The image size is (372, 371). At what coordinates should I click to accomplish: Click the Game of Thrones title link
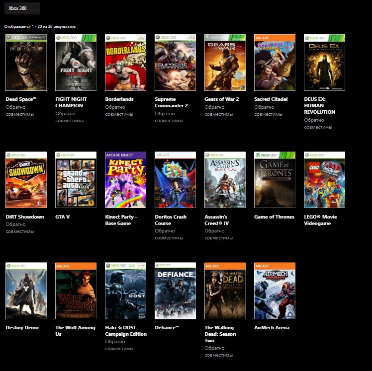pyautogui.click(x=275, y=217)
